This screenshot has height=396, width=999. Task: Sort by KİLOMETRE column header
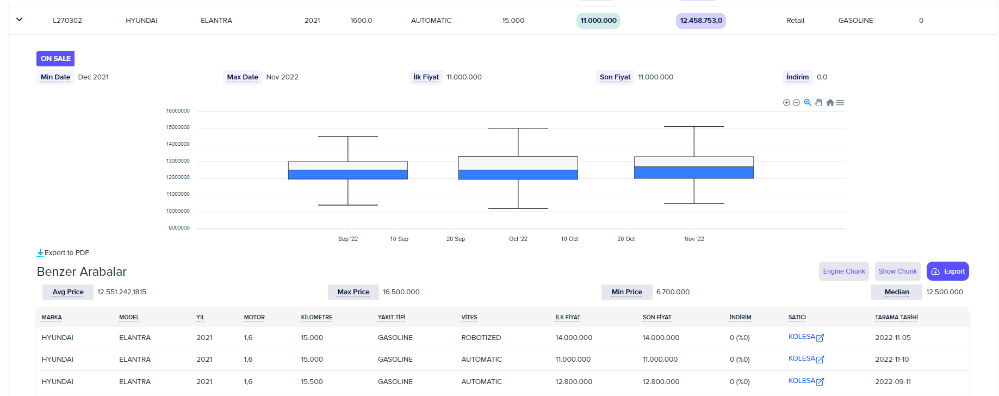click(317, 317)
